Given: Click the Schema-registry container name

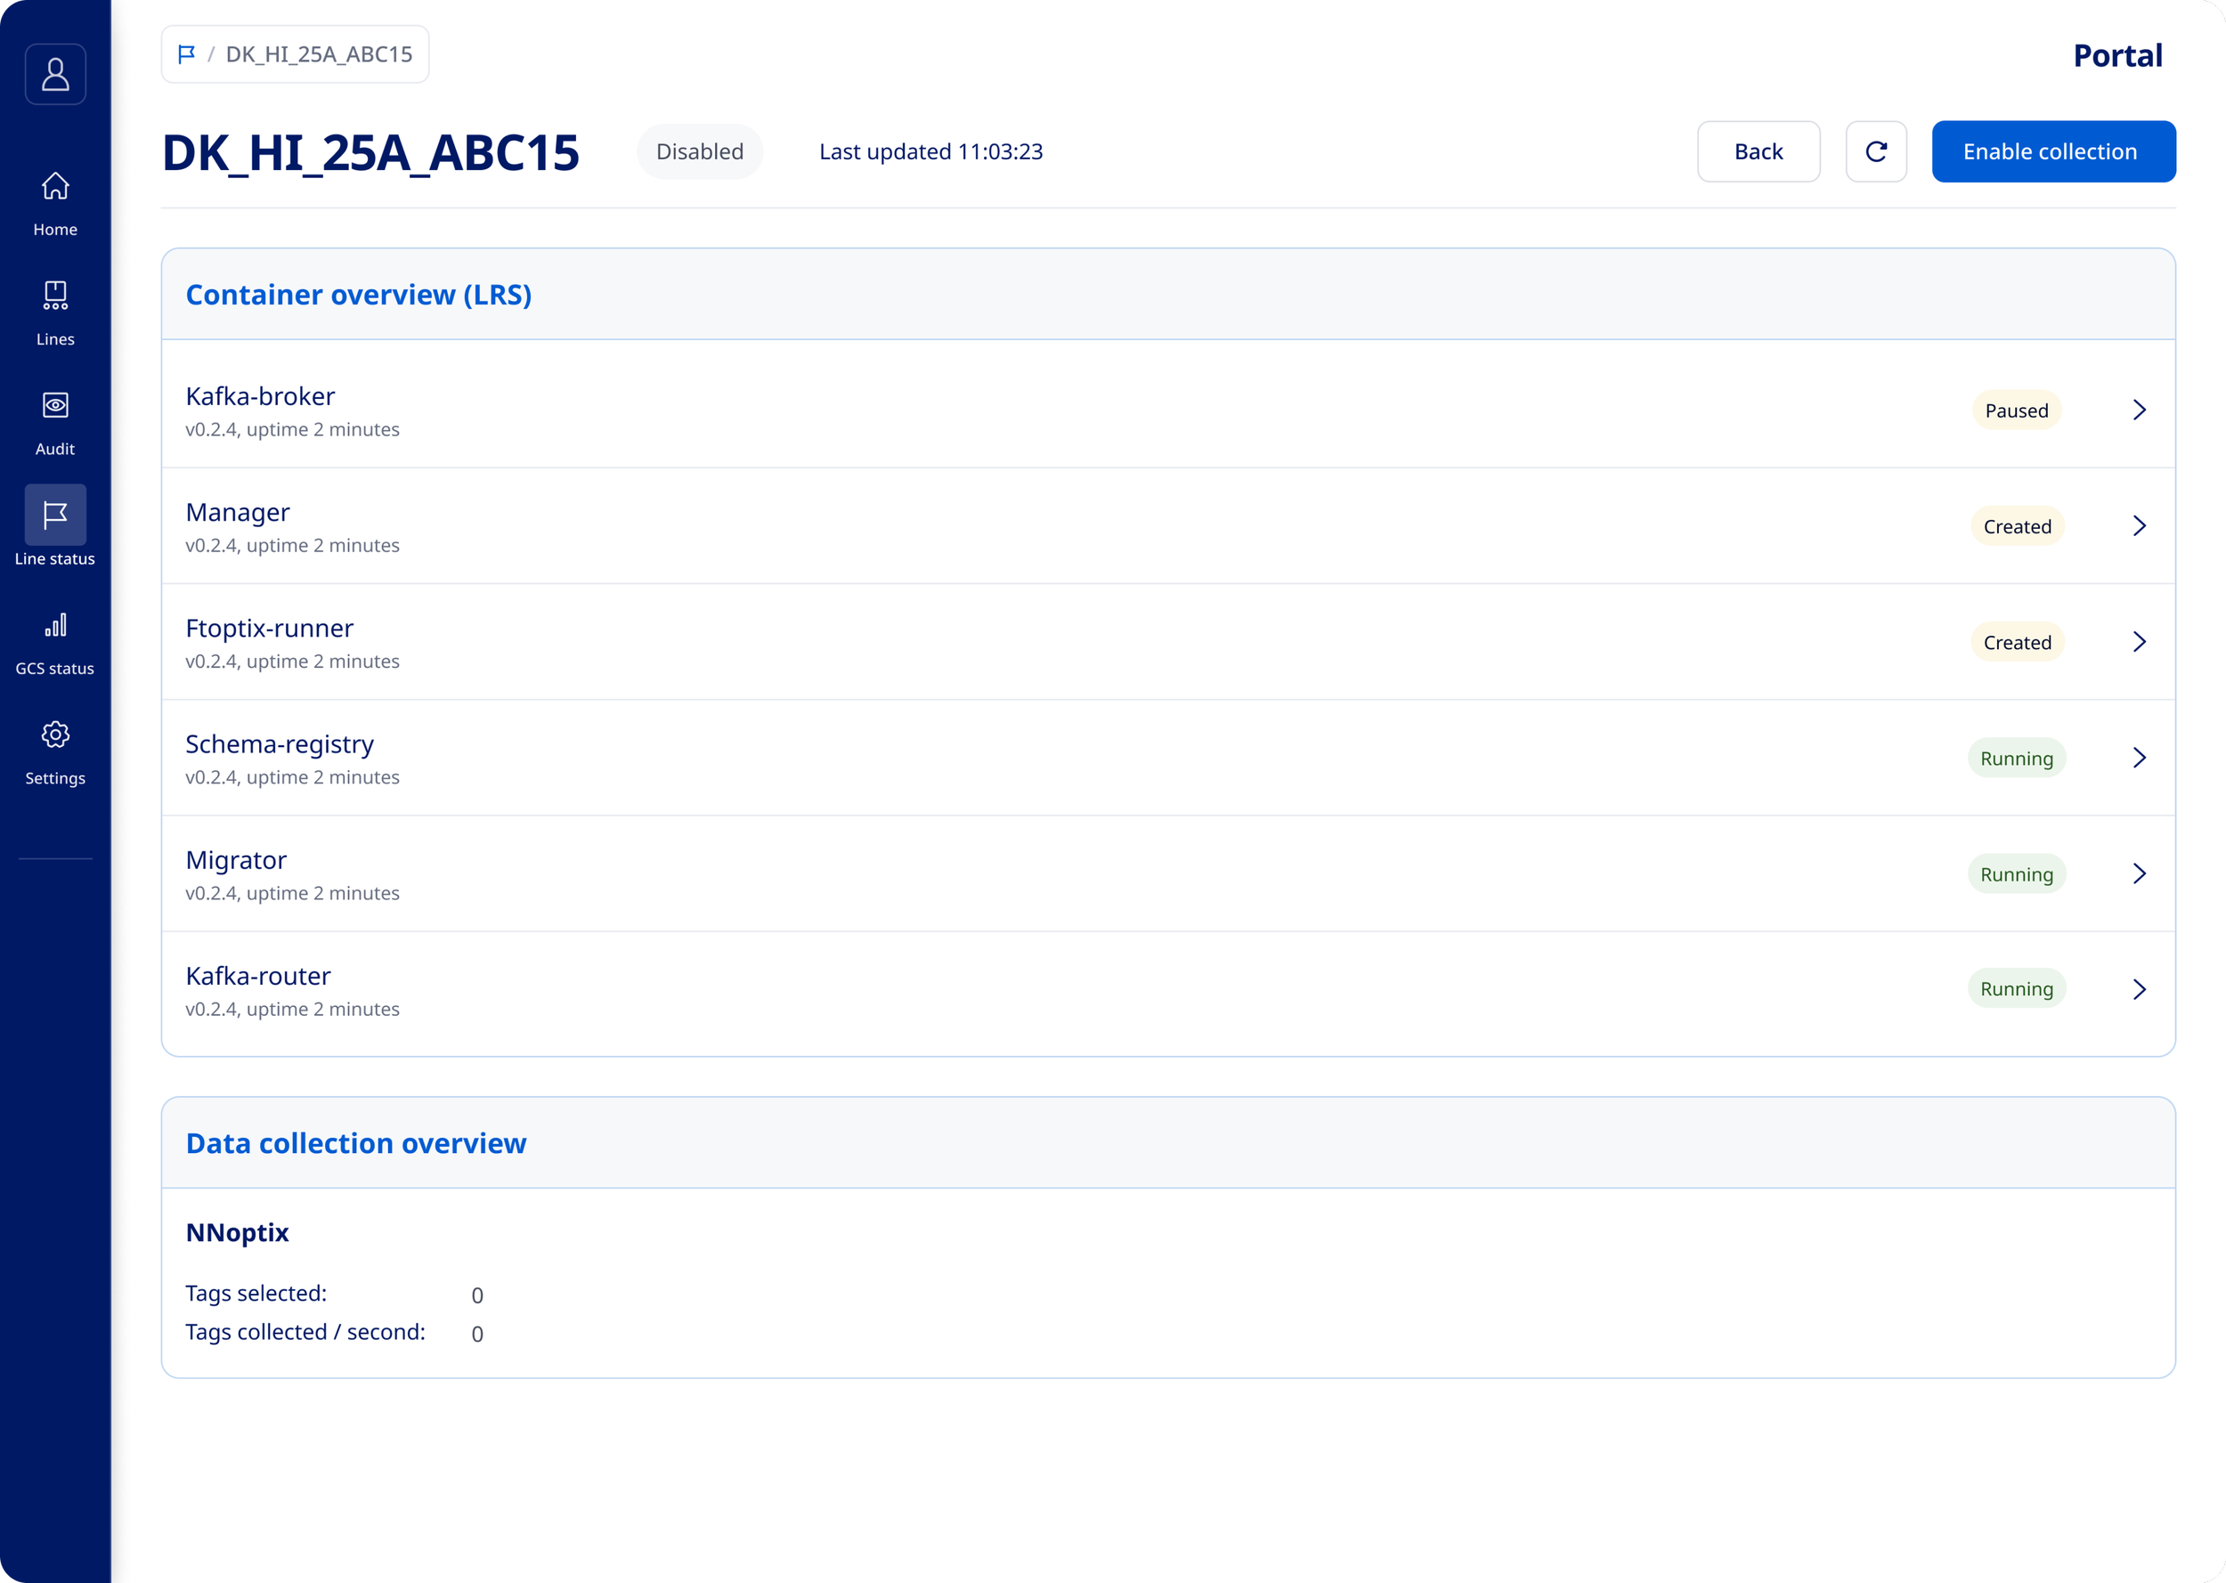Looking at the screenshot, I should coord(280,743).
